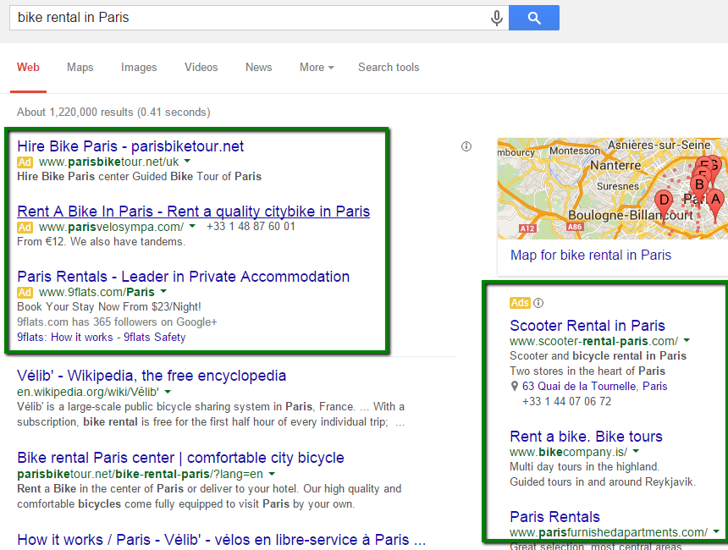
Task: Click the info icon next to Ads label
Action: [538, 303]
